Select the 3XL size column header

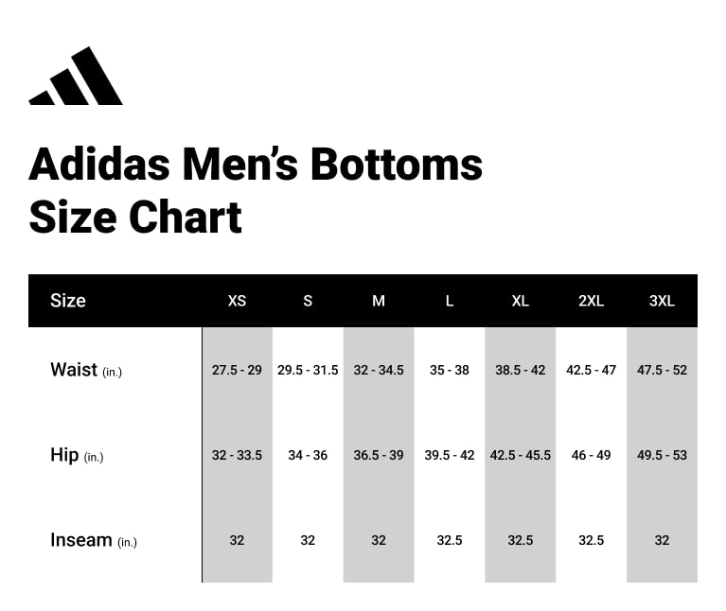pos(662,301)
